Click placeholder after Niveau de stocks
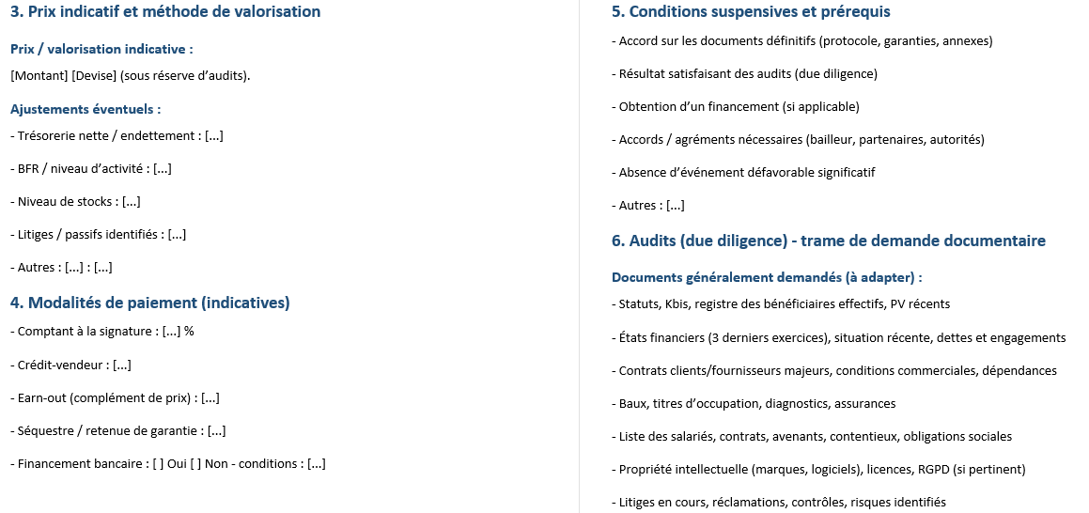 click(x=131, y=202)
